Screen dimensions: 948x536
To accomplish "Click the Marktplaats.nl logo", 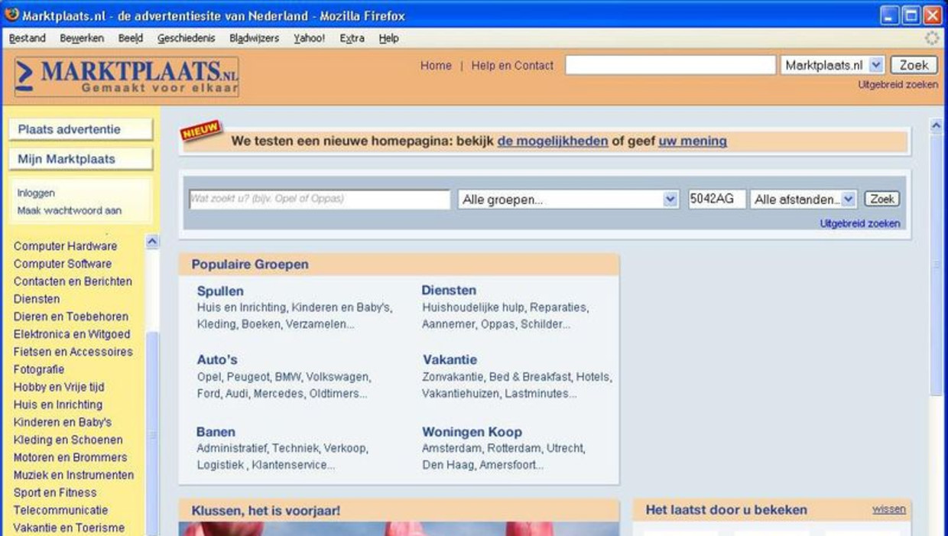I will tap(127, 76).
